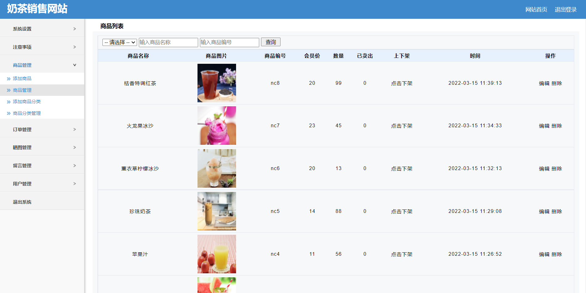Open the 珍珠奶茶 product image
Image resolution: width=586 pixels, height=293 pixels.
click(217, 211)
